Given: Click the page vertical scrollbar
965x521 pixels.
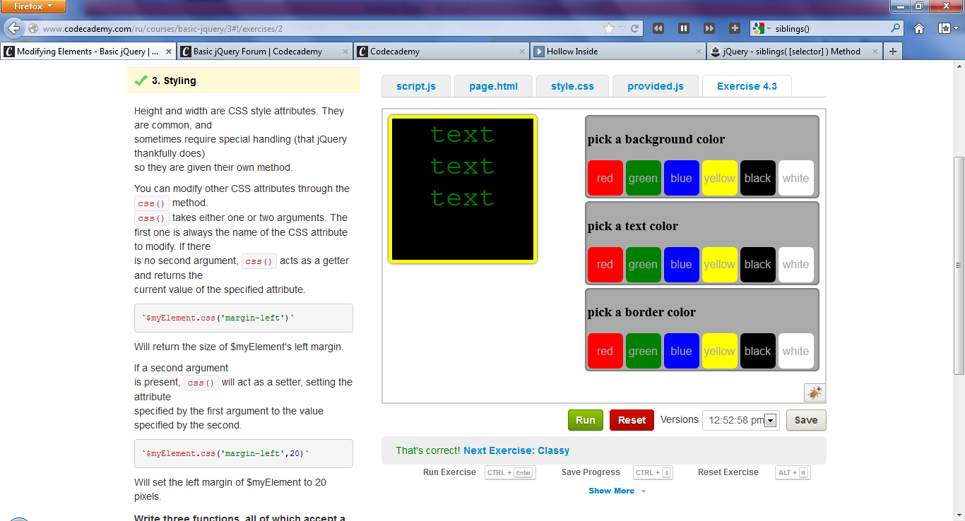Looking at the screenshot, I should [x=959, y=265].
